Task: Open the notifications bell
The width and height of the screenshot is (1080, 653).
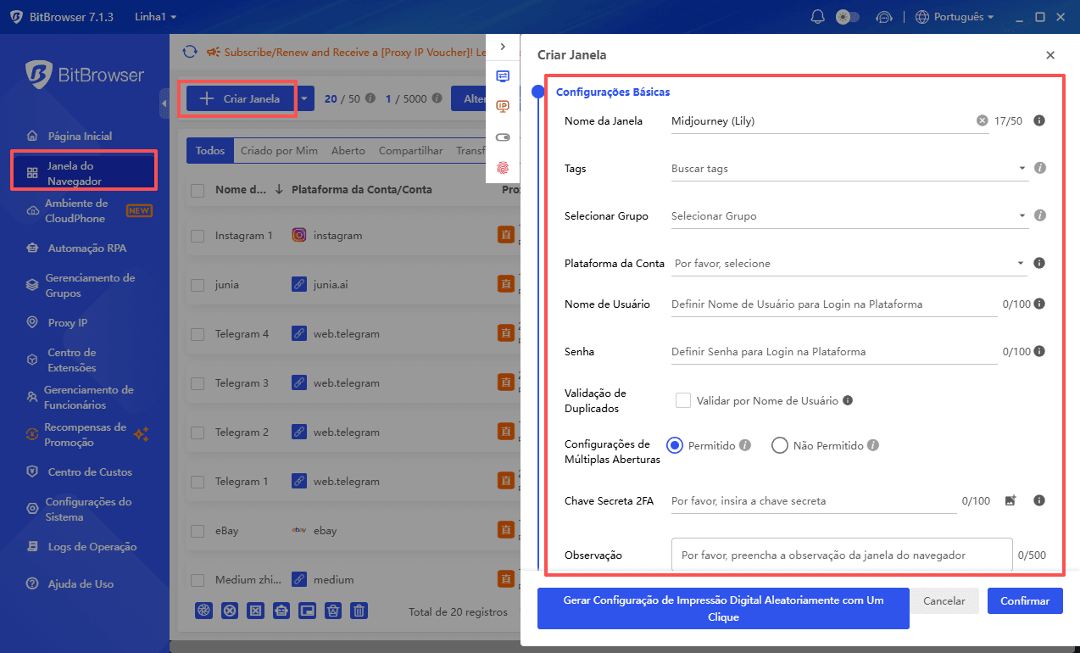Action: [818, 17]
